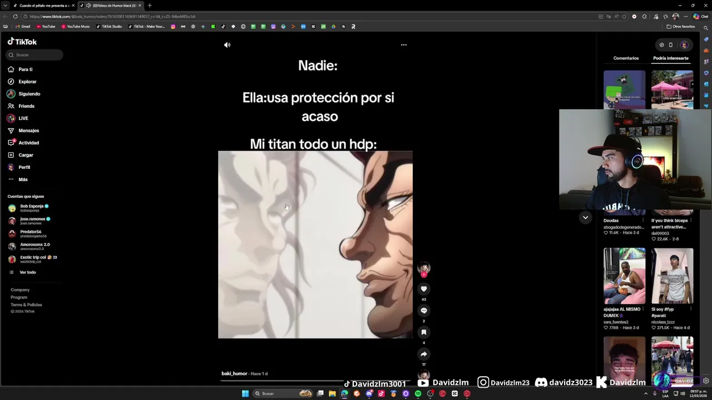Click the TikTok logo
The width and height of the screenshot is (712, 400).
tap(22, 42)
